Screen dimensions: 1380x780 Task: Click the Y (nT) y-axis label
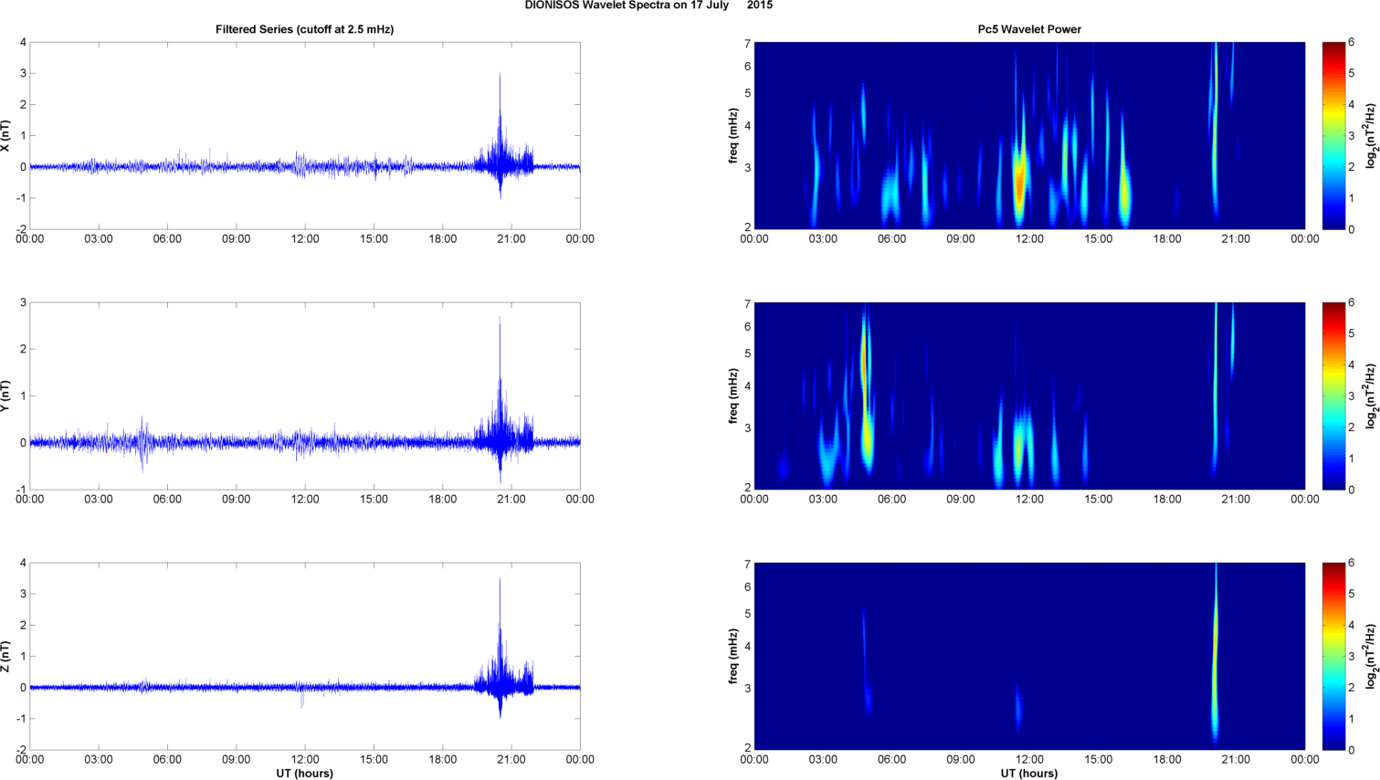coord(5,395)
